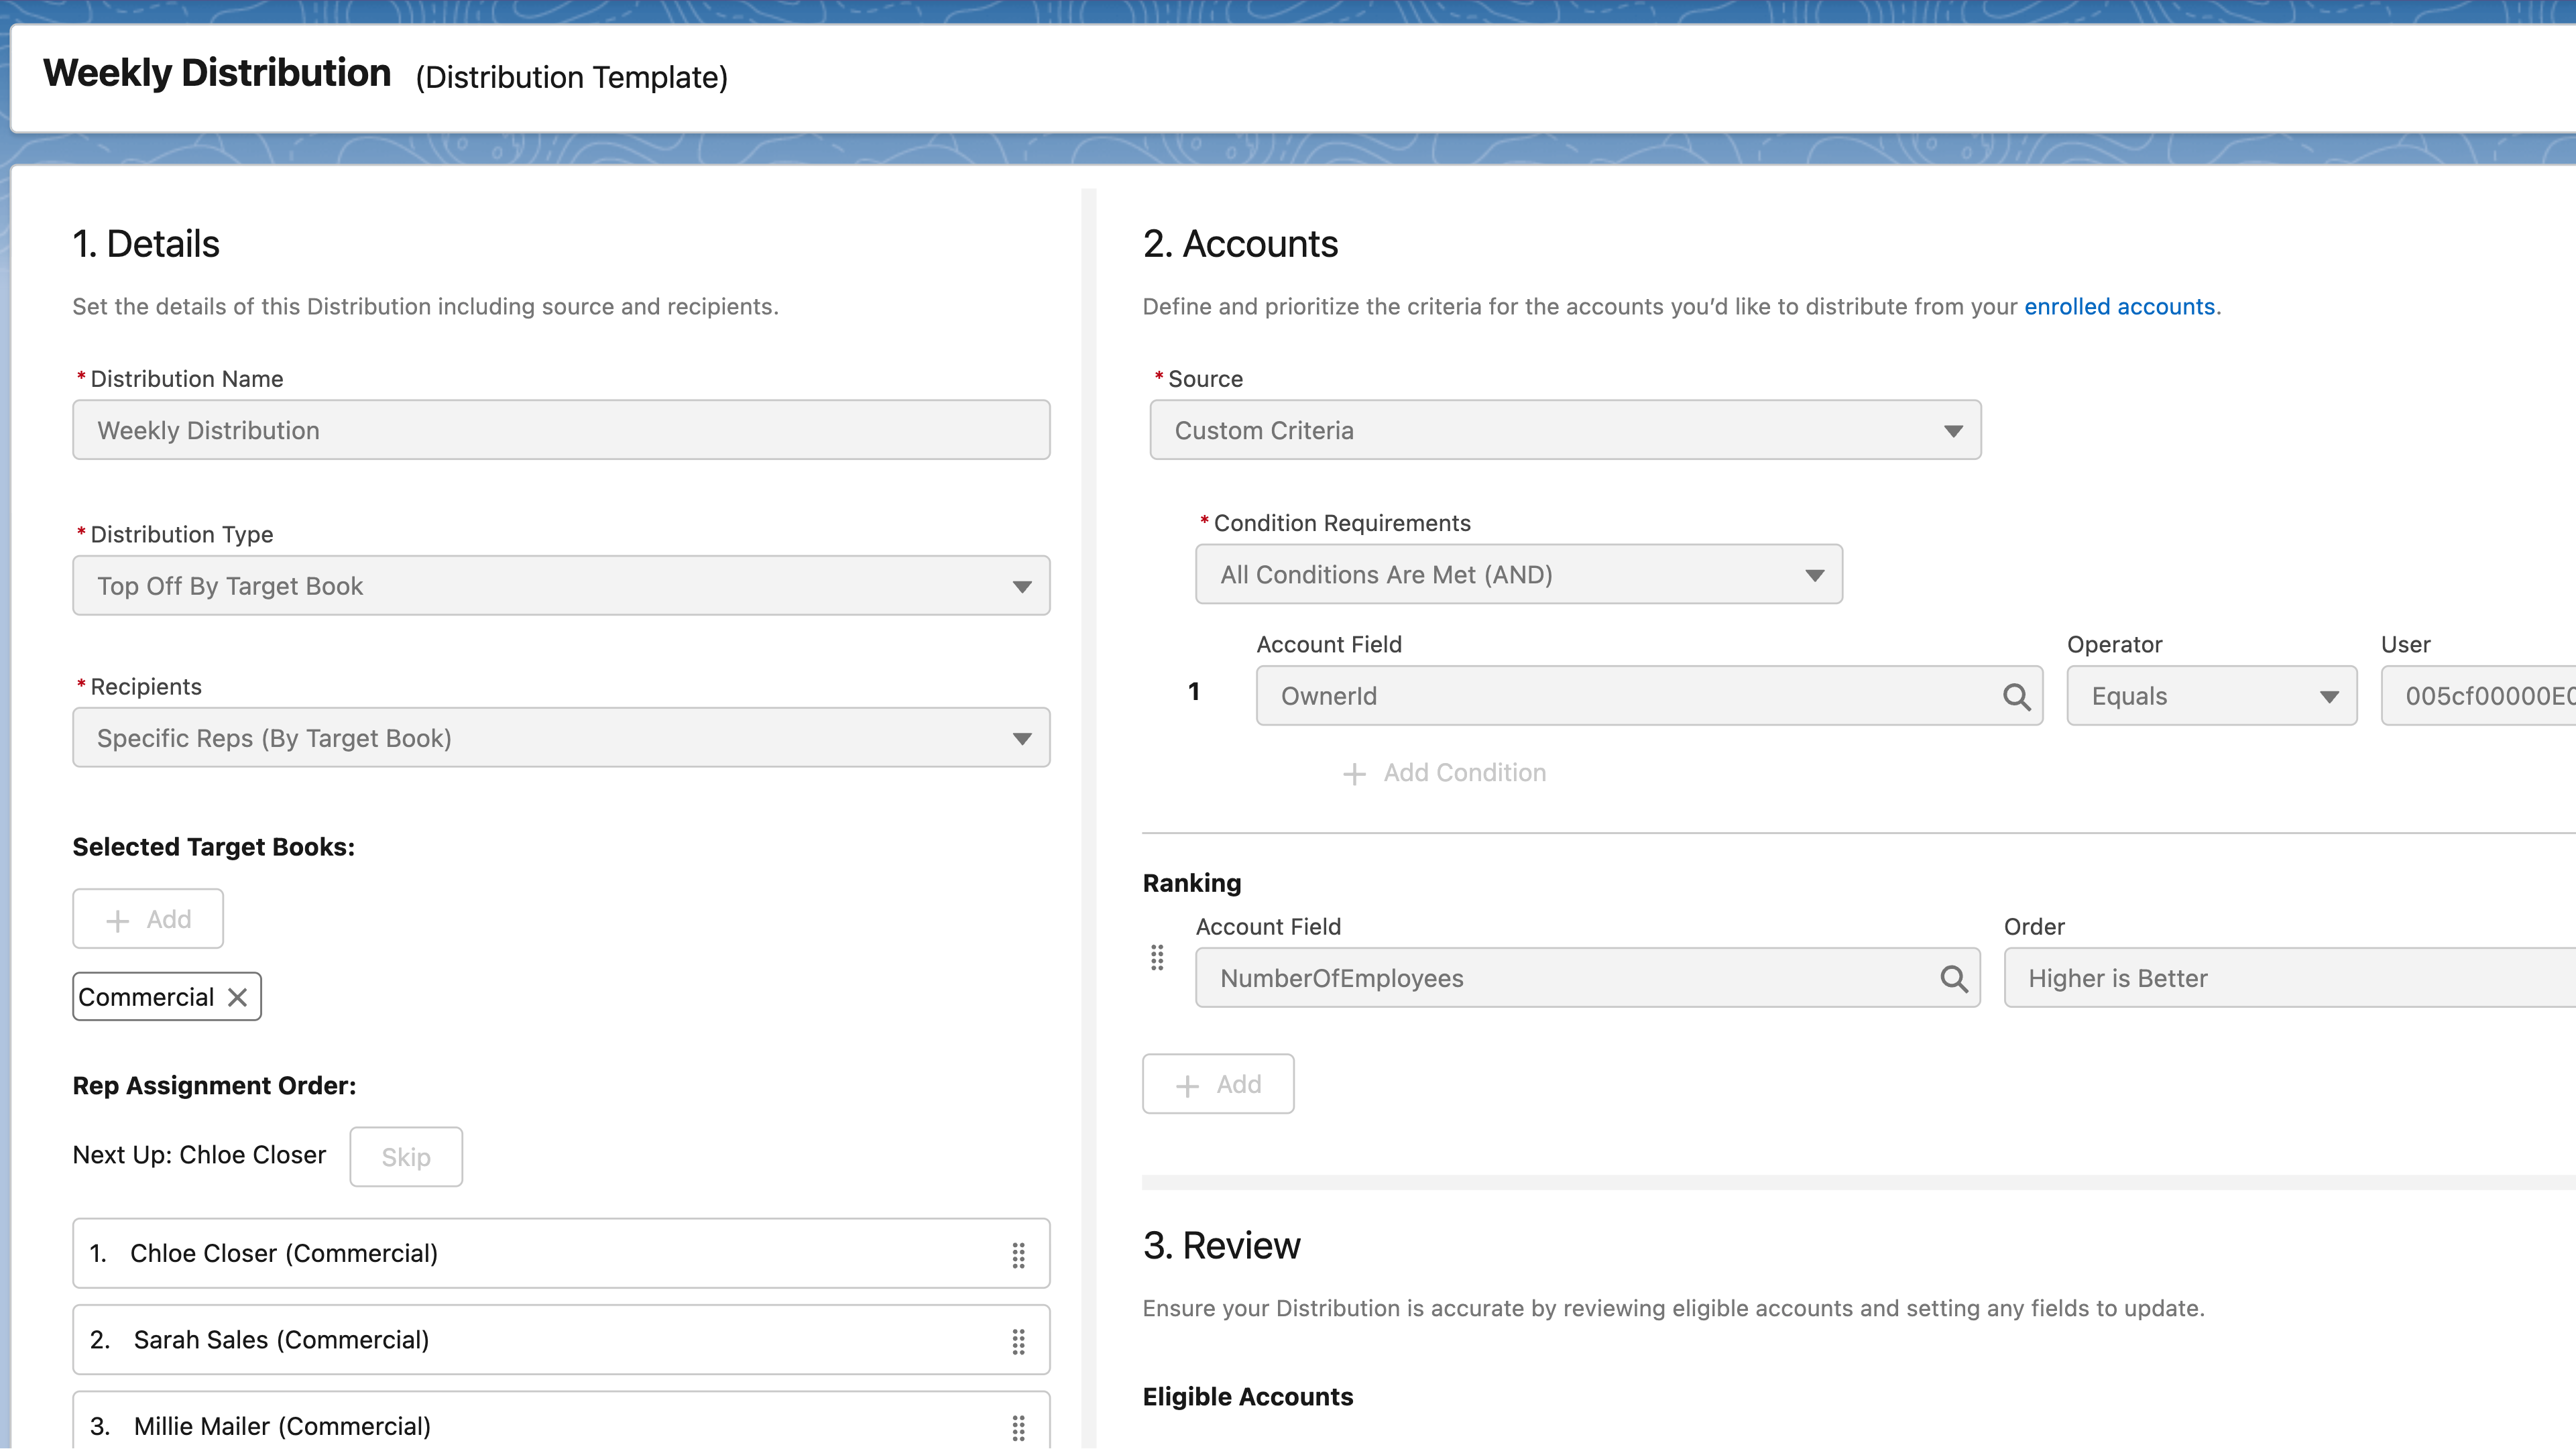Add another ranking field
The height and width of the screenshot is (1449, 2576).
click(1217, 1083)
